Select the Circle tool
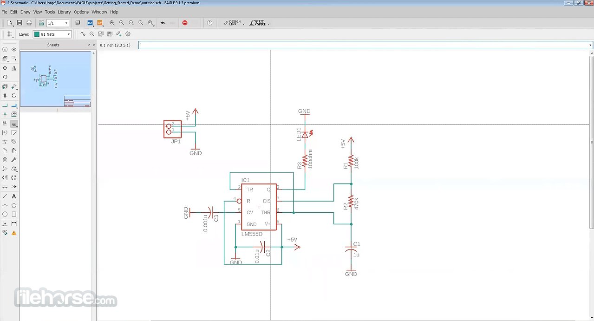The width and height of the screenshot is (594, 321). click(x=5, y=215)
